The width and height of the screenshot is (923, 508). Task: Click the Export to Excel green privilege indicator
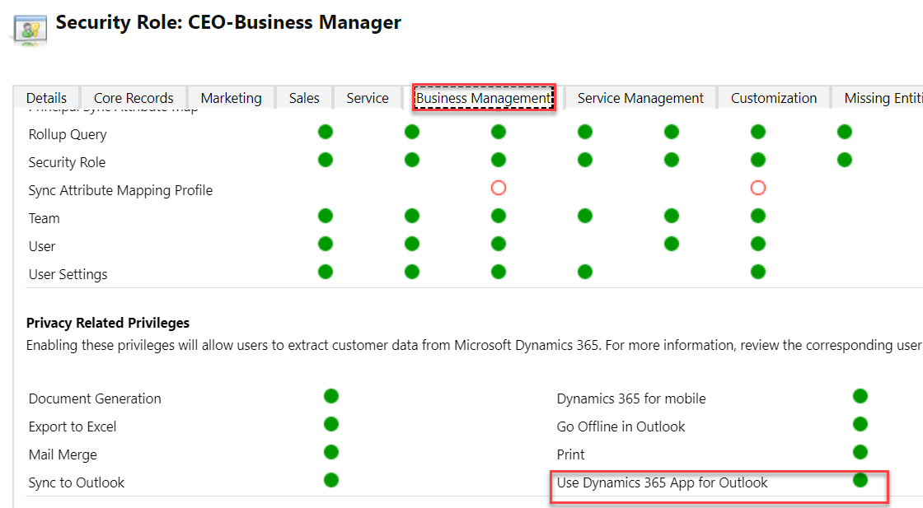coord(330,424)
